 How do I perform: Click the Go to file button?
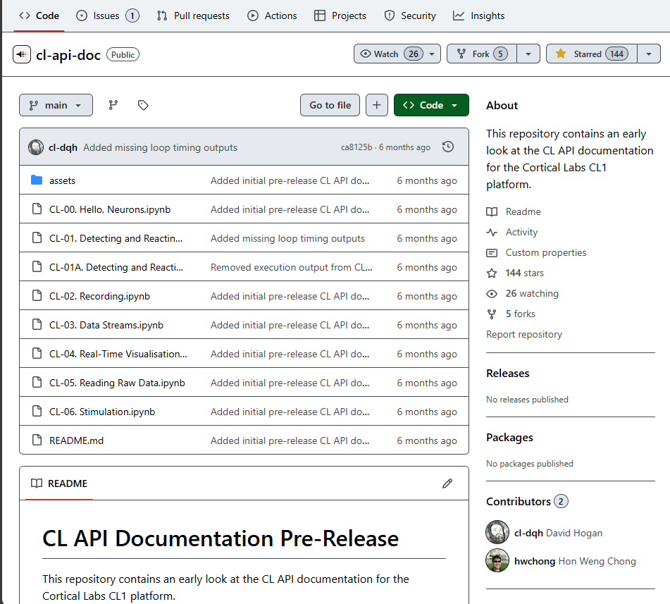coord(330,105)
